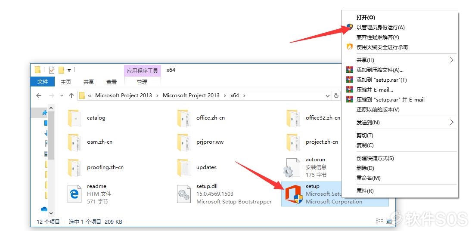Viewport: 475px width, 231px height.
Task: Open Quick access star in navigation pane
Action: click(45, 113)
